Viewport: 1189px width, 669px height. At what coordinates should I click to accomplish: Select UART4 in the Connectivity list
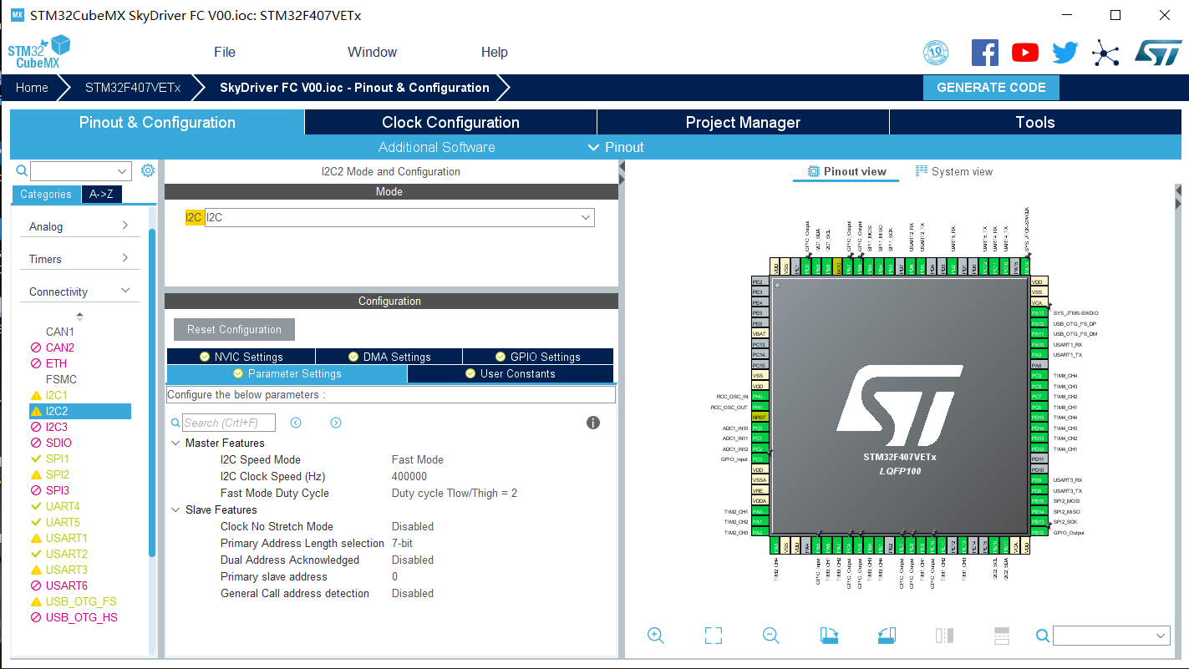63,506
